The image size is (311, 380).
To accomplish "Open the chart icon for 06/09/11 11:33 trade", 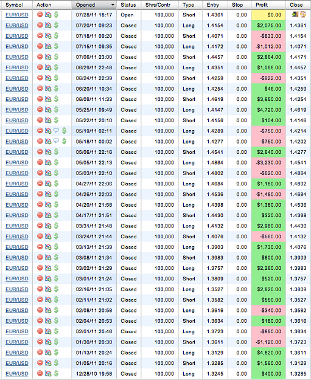I will pos(48,99).
